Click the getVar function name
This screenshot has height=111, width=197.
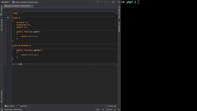[37, 50]
